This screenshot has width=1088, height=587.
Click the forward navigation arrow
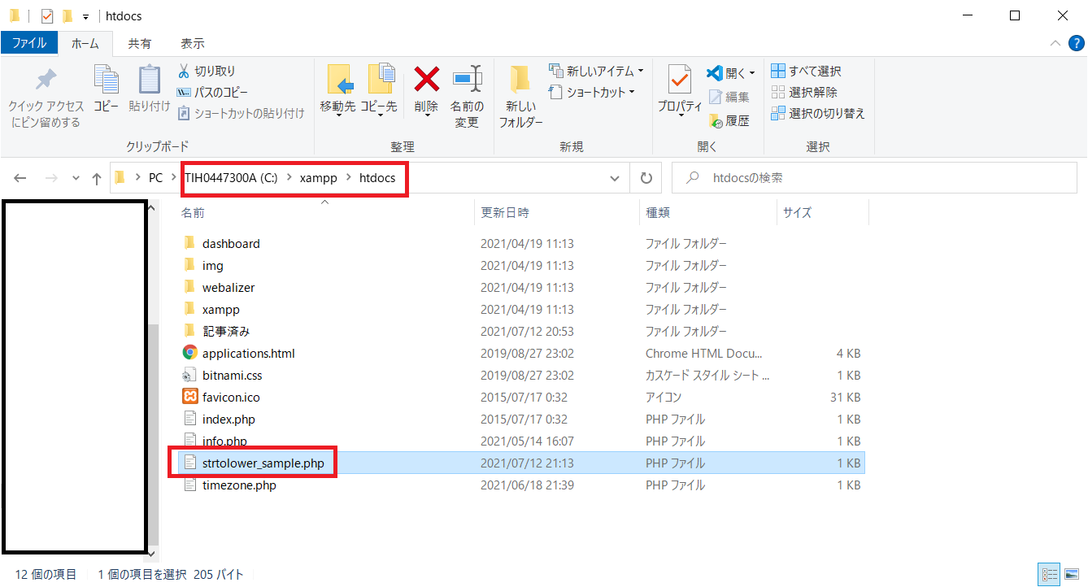50,178
